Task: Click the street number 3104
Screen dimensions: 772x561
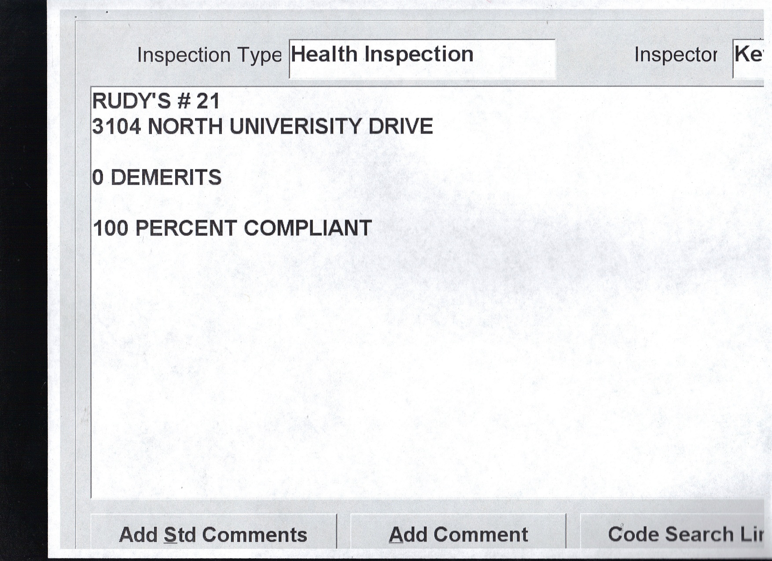Action: click(117, 127)
